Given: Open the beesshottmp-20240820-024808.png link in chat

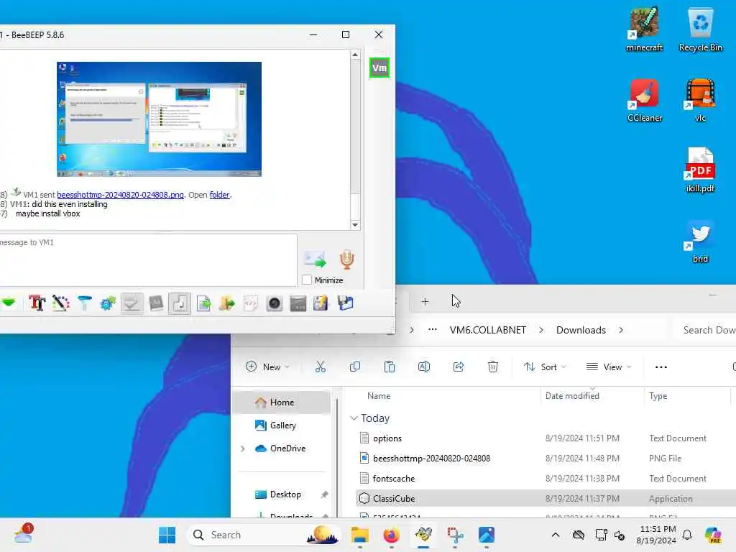Looking at the screenshot, I should click(x=120, y=195).
